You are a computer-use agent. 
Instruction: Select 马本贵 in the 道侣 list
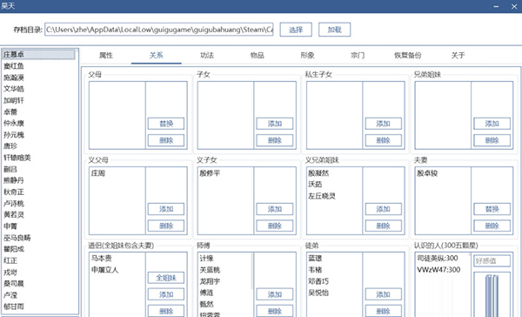coord(102,259)
